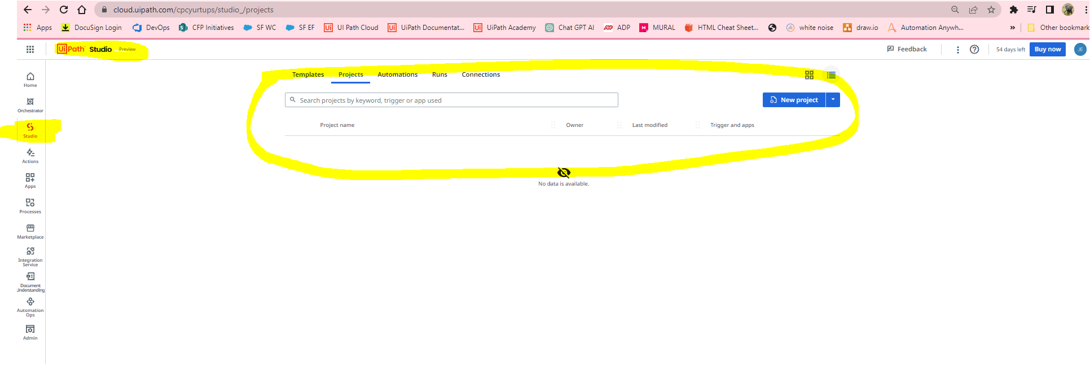Image resolution: width=1090 pixels, height=365 pixels.
Task: Open Apps service in the sidebar
Action: (x=30, y=181)
